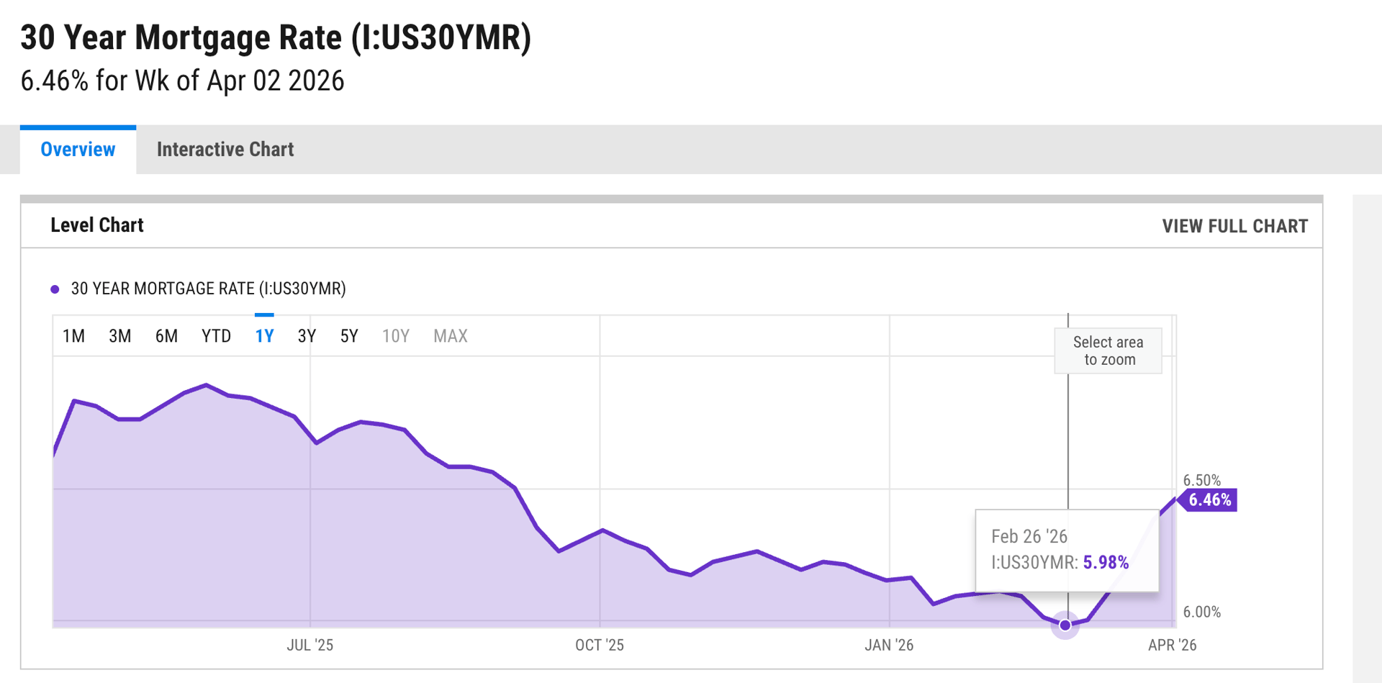Toggle the 30 YEAR MORTGAGE RATE legend label
1382x683 pixels.
point(208,289)
